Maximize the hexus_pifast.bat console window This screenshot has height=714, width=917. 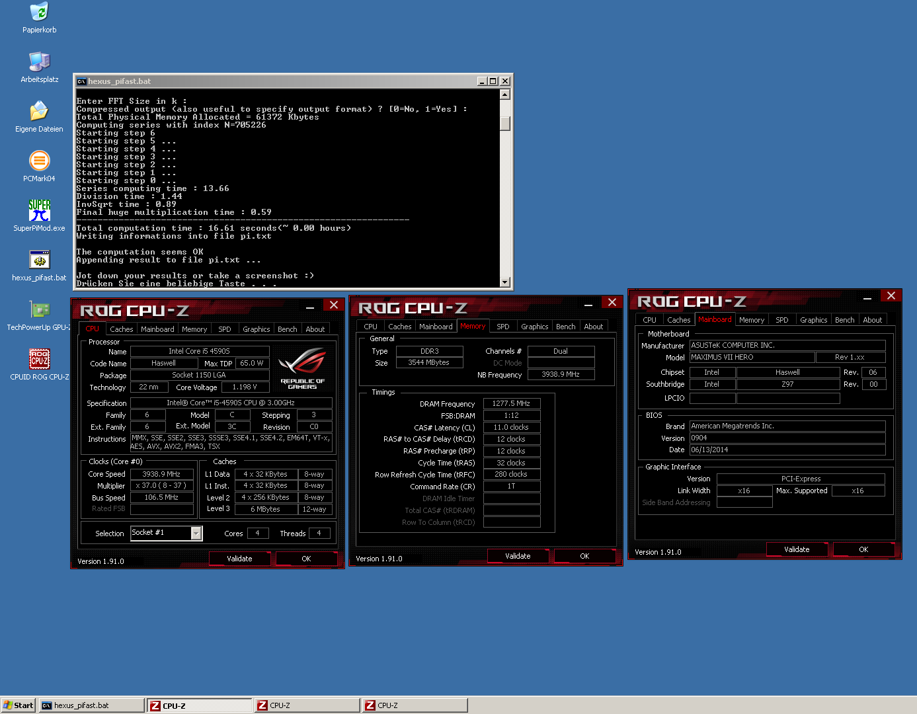(493, 81)
